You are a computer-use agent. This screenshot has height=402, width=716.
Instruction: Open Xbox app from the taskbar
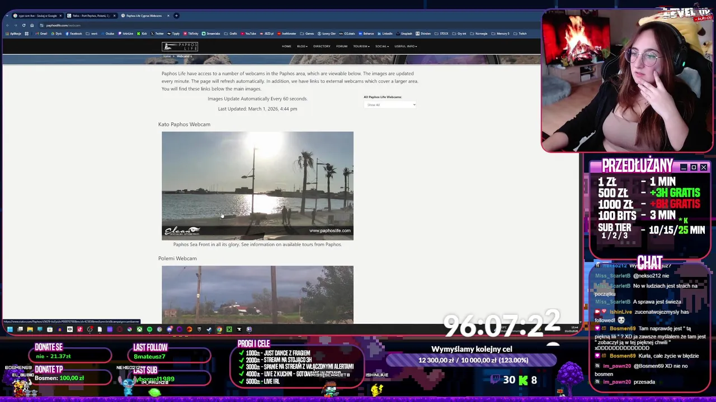139,329
